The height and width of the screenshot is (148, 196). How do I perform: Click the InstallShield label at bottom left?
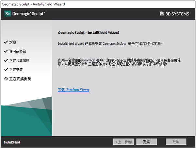point(12,142)
